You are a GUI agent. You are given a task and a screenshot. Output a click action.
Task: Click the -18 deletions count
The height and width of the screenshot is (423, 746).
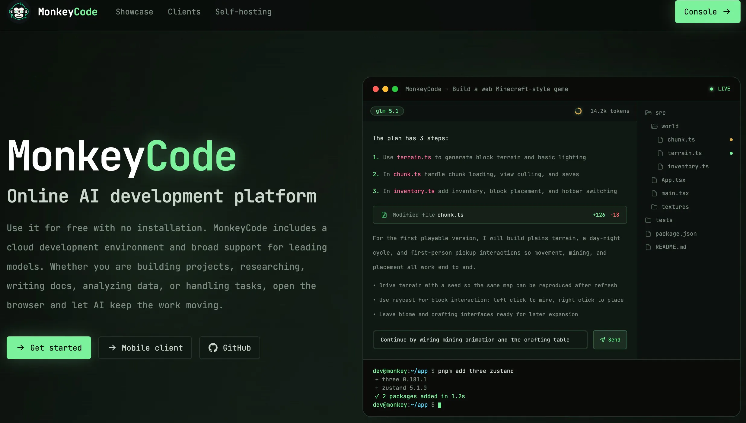[614, 215]
